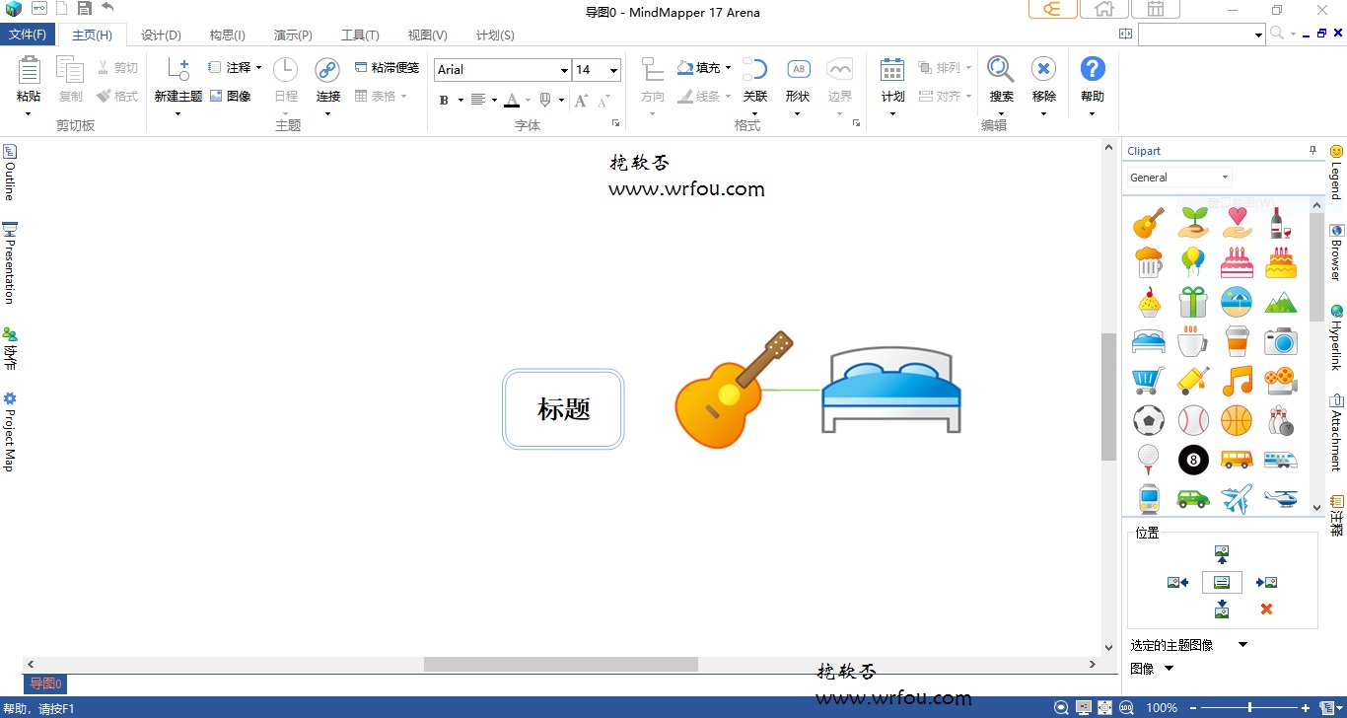The width and height of the screenshot is (1347, 718).
Task: Switch to 视图(V) tab
Action: (427, 35)
